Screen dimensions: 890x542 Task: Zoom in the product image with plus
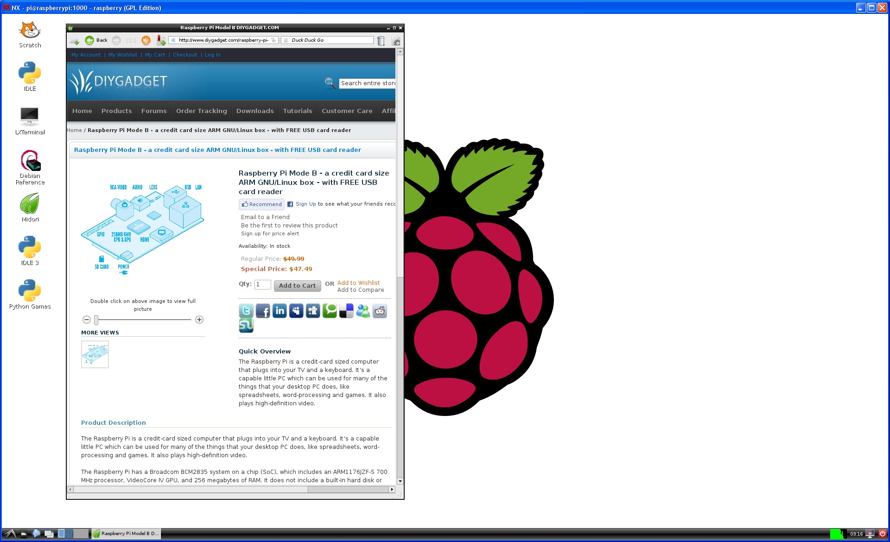tap(199, 320)
